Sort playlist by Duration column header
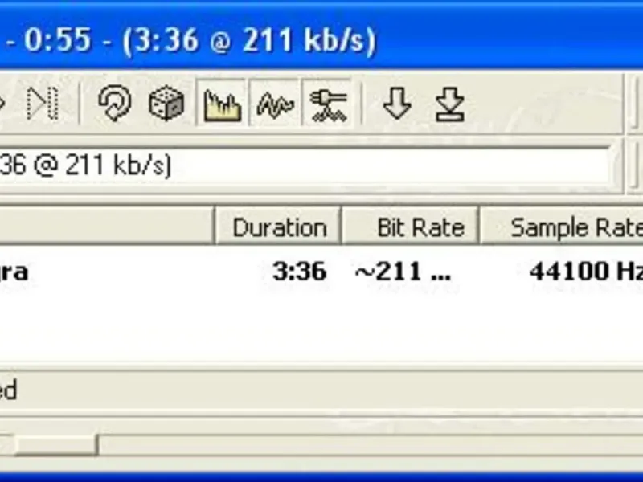Viewport: 643px width, 482px height. tap(278, 227)
